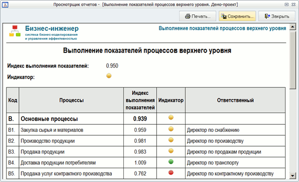Image resolution: width=299 pixels, height=182 pixels.
Task: Click the yellow indicator for Закупка сырья
Action: click(171, 129)
